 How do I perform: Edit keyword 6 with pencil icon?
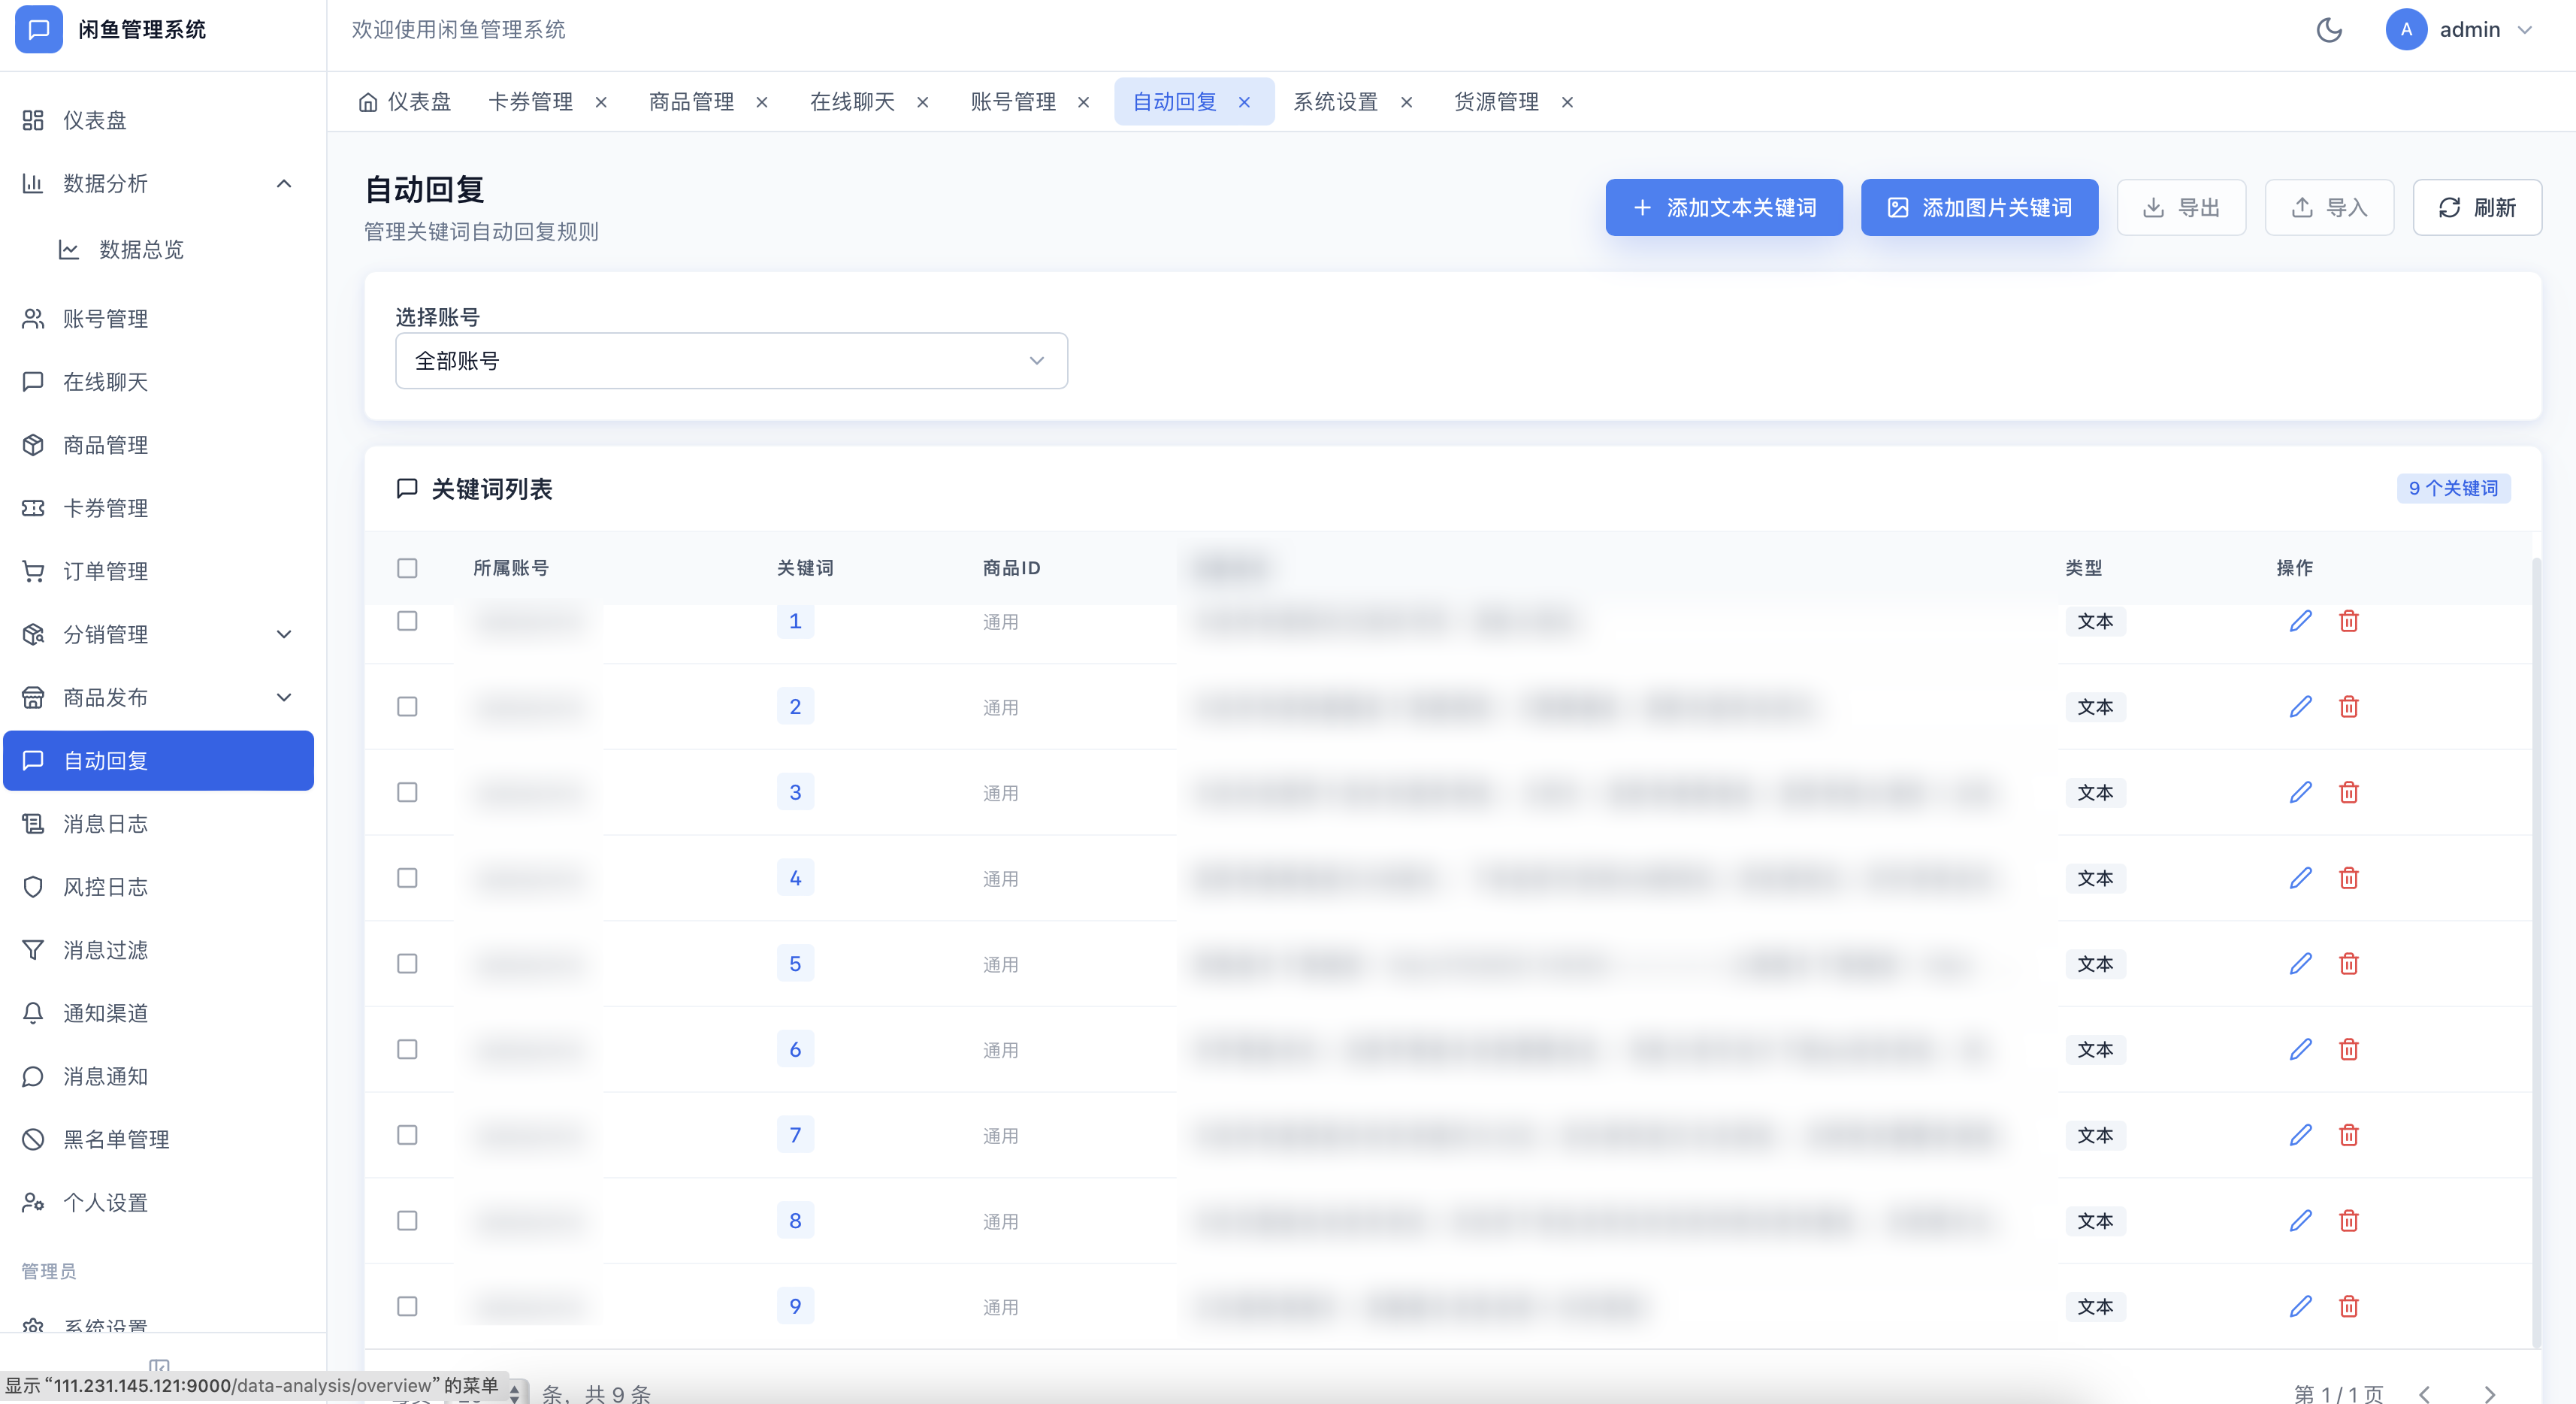click(2300, 1049)
